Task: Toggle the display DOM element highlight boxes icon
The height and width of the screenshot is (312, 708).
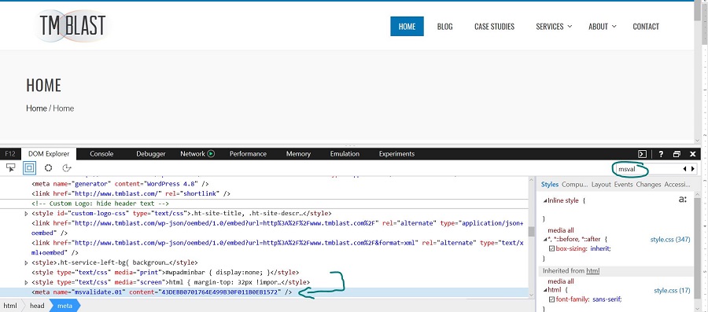Action: point(29,168)
